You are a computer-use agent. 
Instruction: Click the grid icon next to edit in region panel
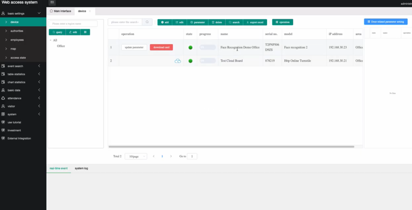coord(85,32)
